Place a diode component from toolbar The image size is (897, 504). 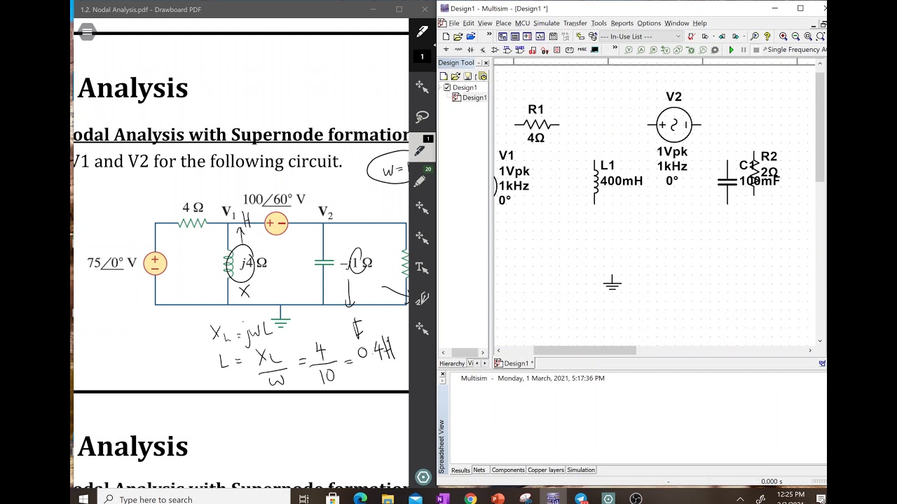pos(470,50)
